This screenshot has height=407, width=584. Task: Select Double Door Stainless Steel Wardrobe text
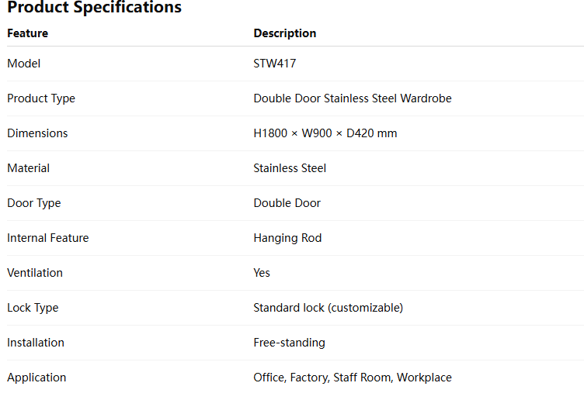coord(353,98)
